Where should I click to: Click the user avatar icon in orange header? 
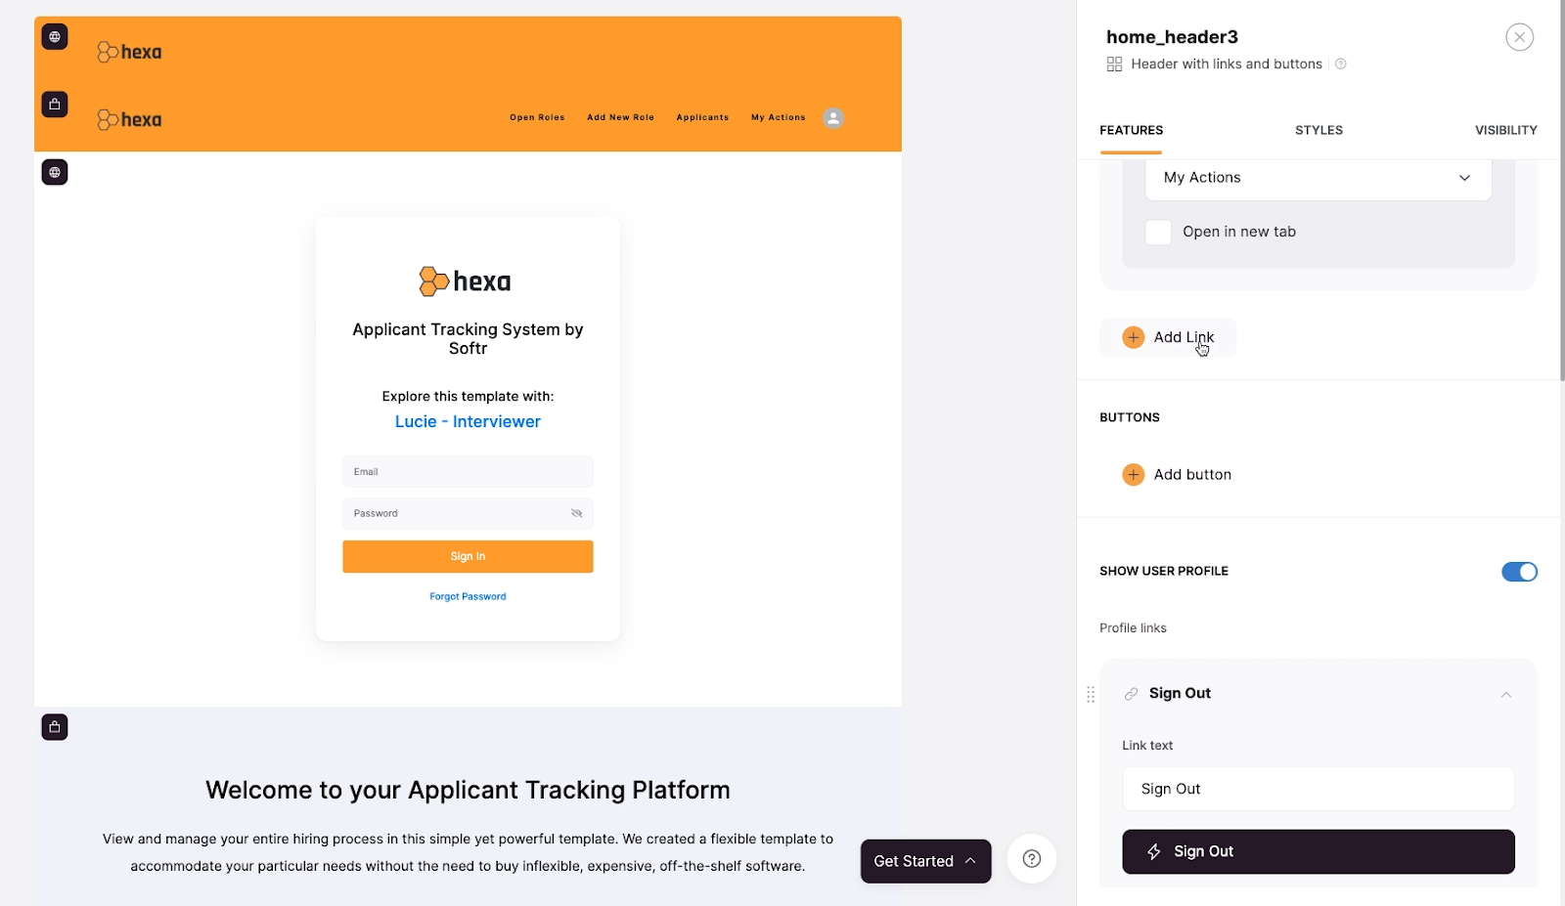(833, 117)
